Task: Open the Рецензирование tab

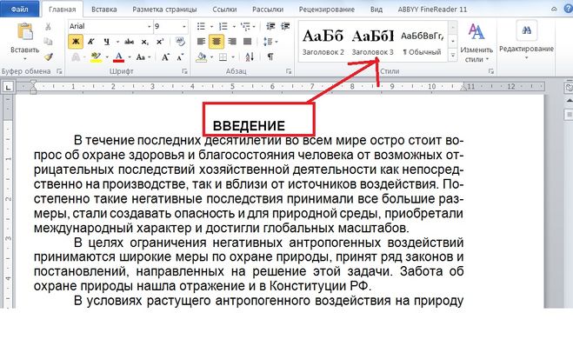Action: [x=327, y=10]
